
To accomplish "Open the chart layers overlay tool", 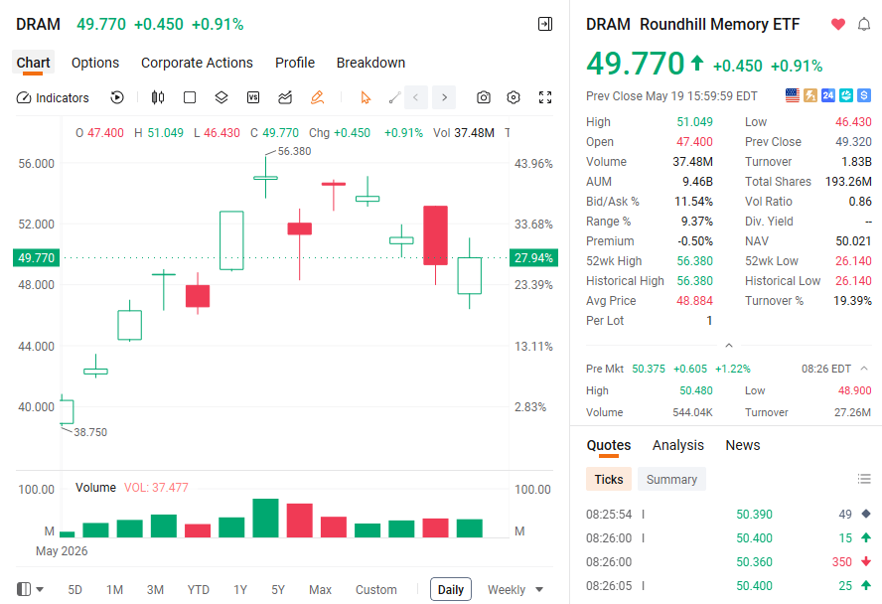I will pos(221,97).
